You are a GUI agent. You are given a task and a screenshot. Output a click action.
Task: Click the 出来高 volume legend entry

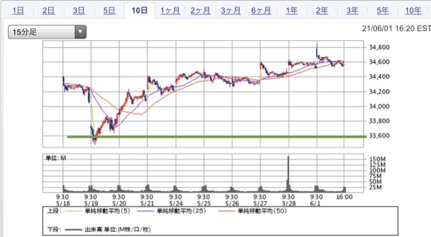coord(108,230)
